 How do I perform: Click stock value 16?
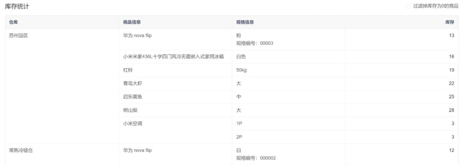[452, 57]
